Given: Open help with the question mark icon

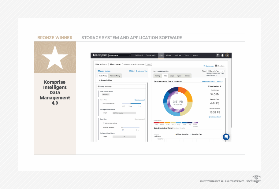Looking at the screenshot, I should (x=218, y=55).
